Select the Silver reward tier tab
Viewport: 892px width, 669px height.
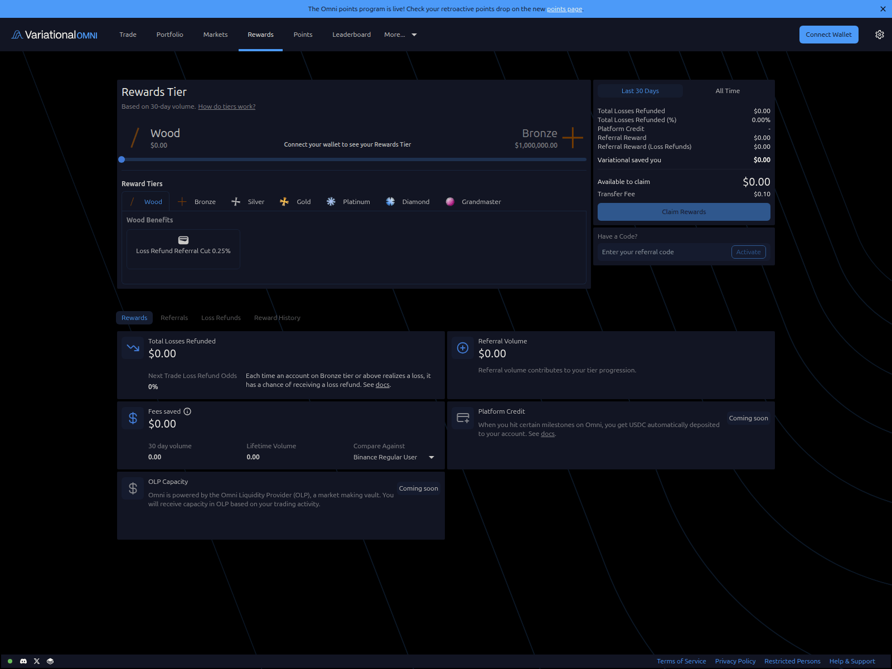pos(248,202)
